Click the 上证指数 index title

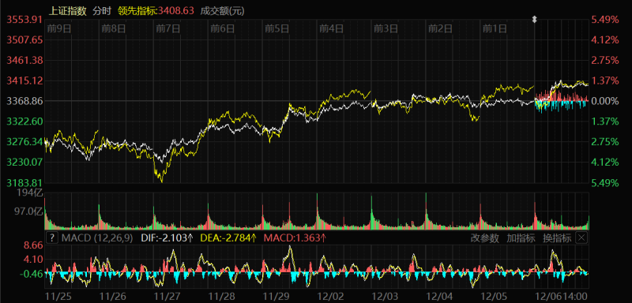[67, 11]
